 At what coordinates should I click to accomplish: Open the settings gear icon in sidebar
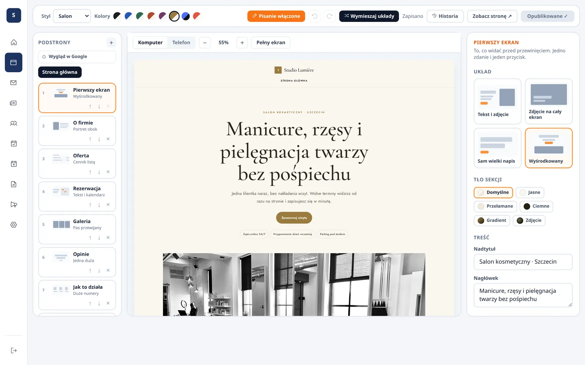click(x=14, y=225)
